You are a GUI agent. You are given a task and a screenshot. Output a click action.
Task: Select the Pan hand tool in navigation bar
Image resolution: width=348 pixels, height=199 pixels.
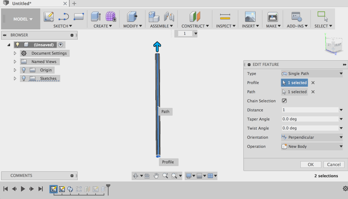click(x=156, y=176)
